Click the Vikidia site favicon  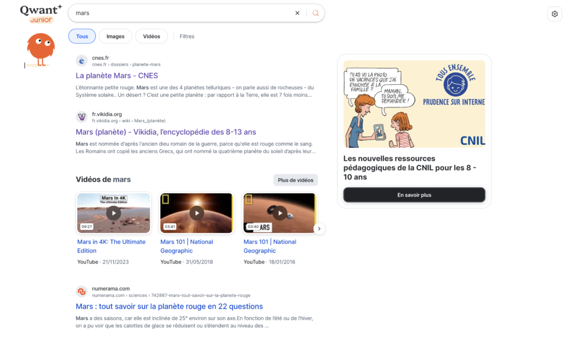tap(82, 117)
